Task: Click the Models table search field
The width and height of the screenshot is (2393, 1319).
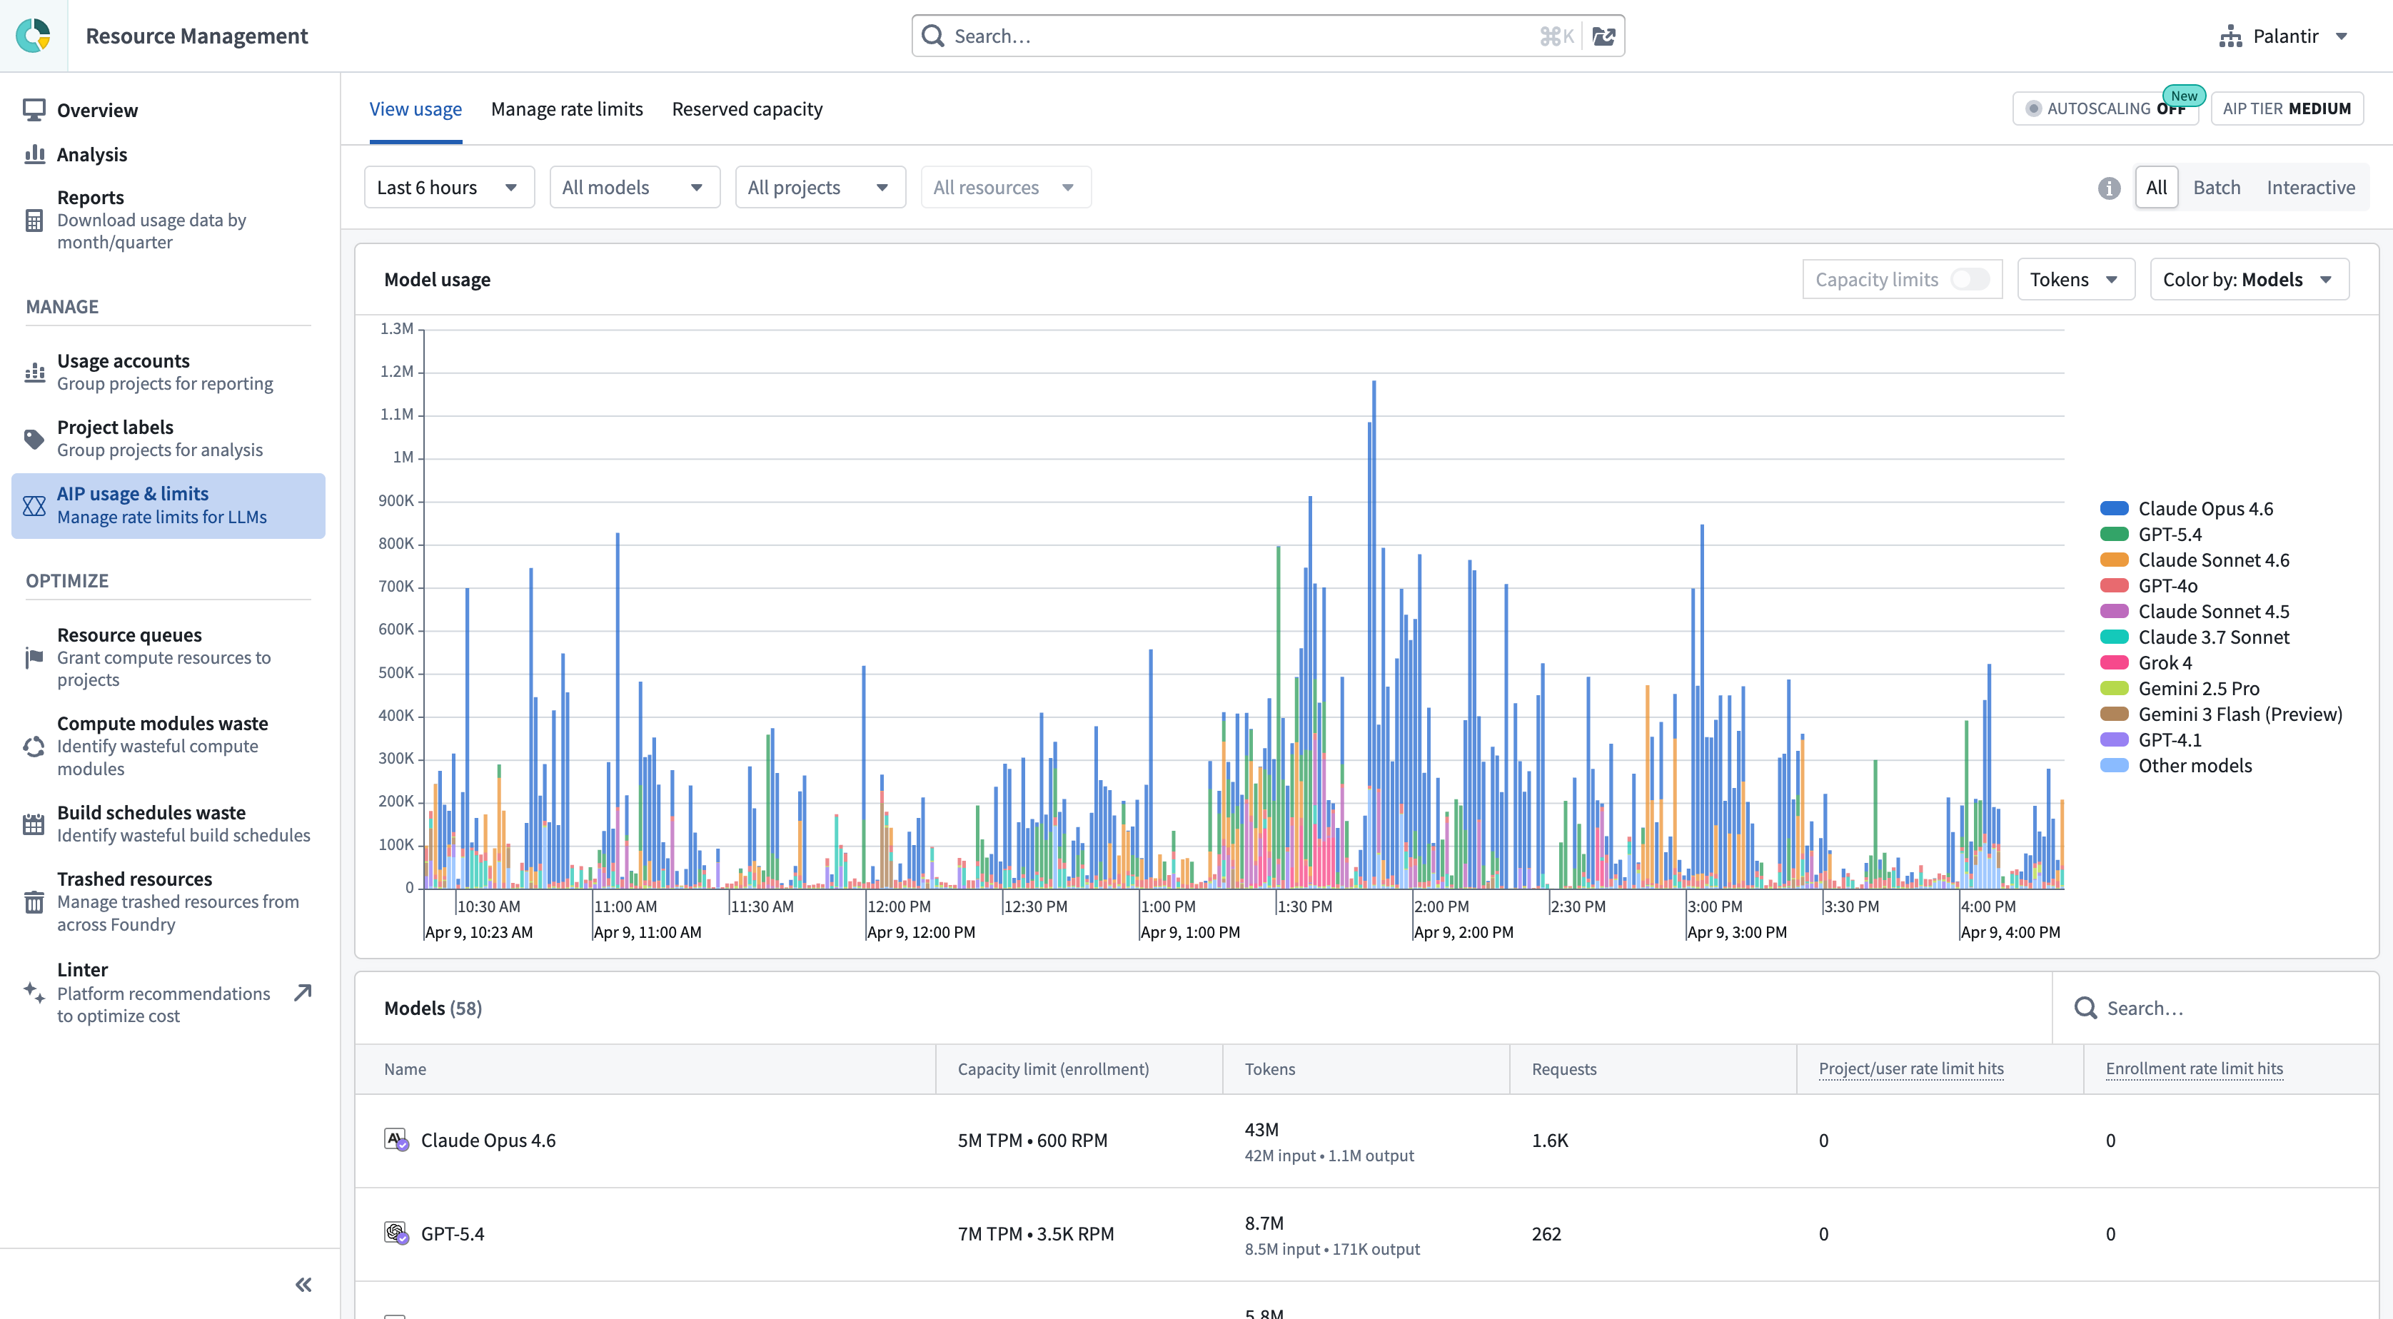Action: point(2215,1008)
